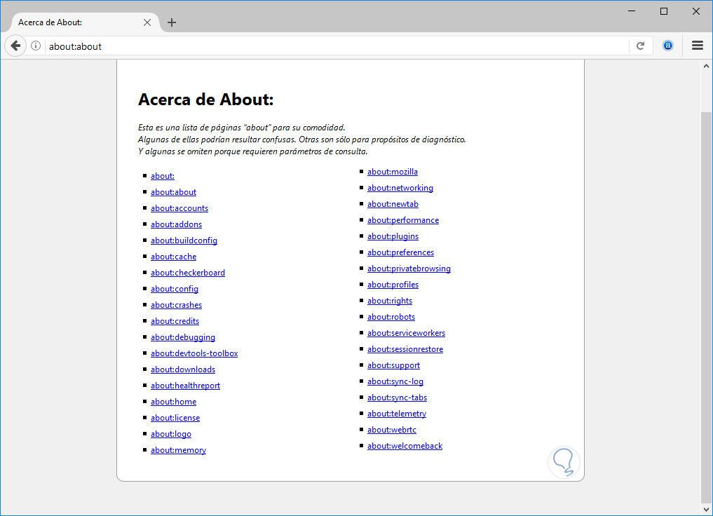The image size is (713, 516).
Task: Open the site information icon
Action: pyautogui.click(x=36, y=46)
